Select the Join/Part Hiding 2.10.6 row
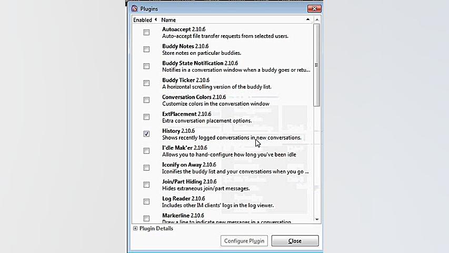449x253 pixels. [223, 184]
